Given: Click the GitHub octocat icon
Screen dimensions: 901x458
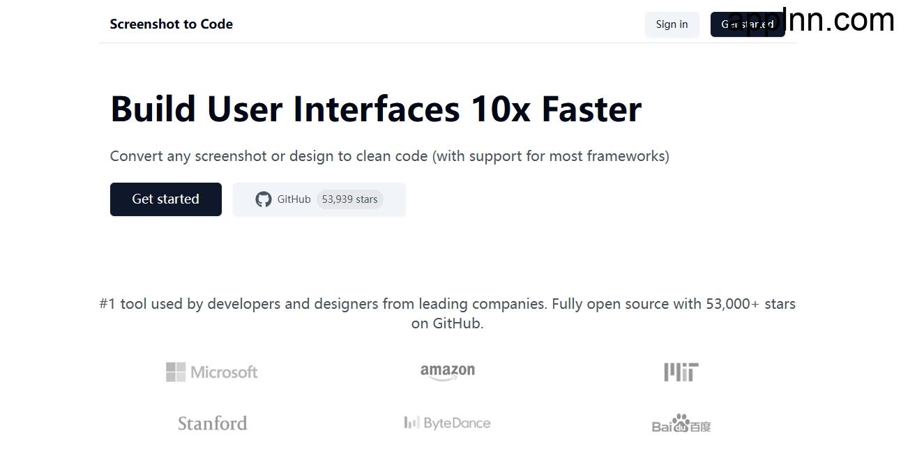Looking at the screenshot, I should (x=264, y=199).
